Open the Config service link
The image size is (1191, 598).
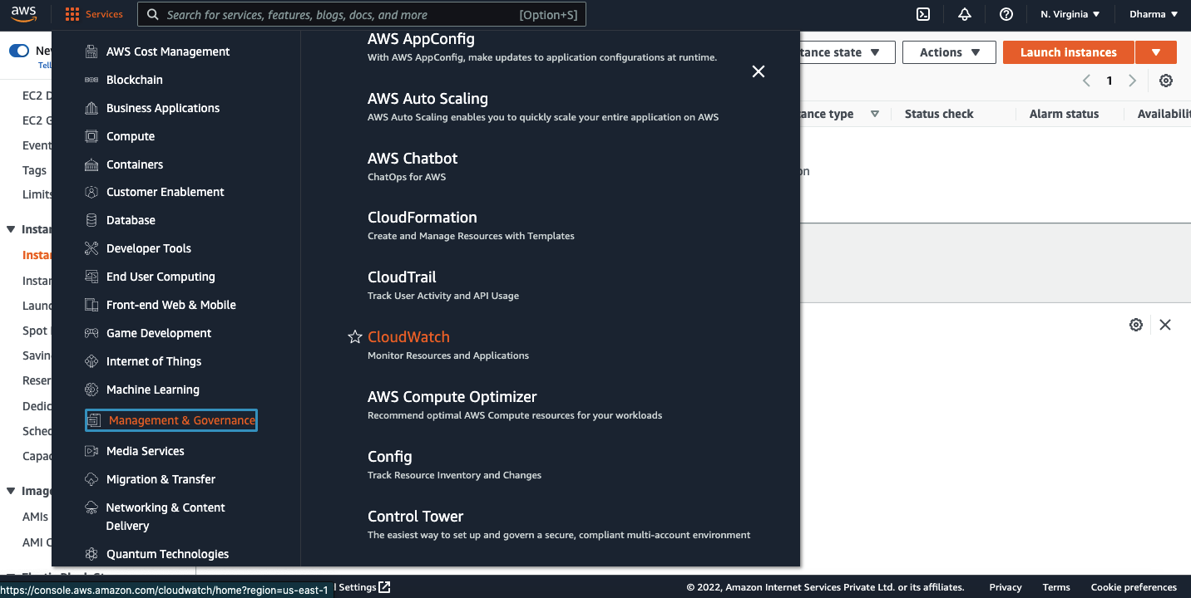click(390, 457)
